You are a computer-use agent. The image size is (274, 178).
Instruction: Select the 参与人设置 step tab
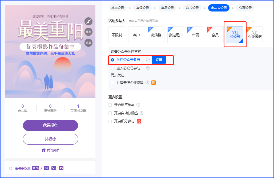click(x=219, y=8)
